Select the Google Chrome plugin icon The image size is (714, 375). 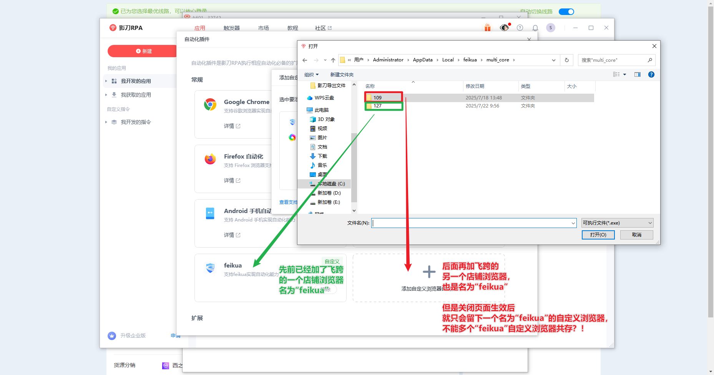point(210,104)
